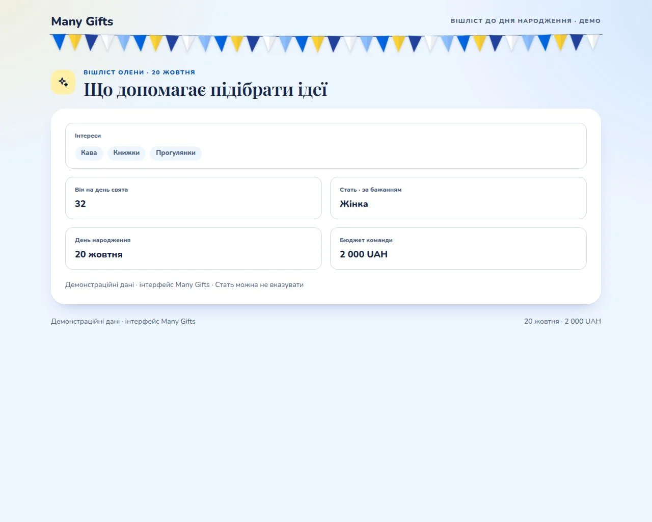Click the ВІШЛІСТ ОЛЕНИ · 20 ЖОВТНЯ subtitle
Image resolution: width=652 pixels, height=522 pixels.
[x=140, y=72]
